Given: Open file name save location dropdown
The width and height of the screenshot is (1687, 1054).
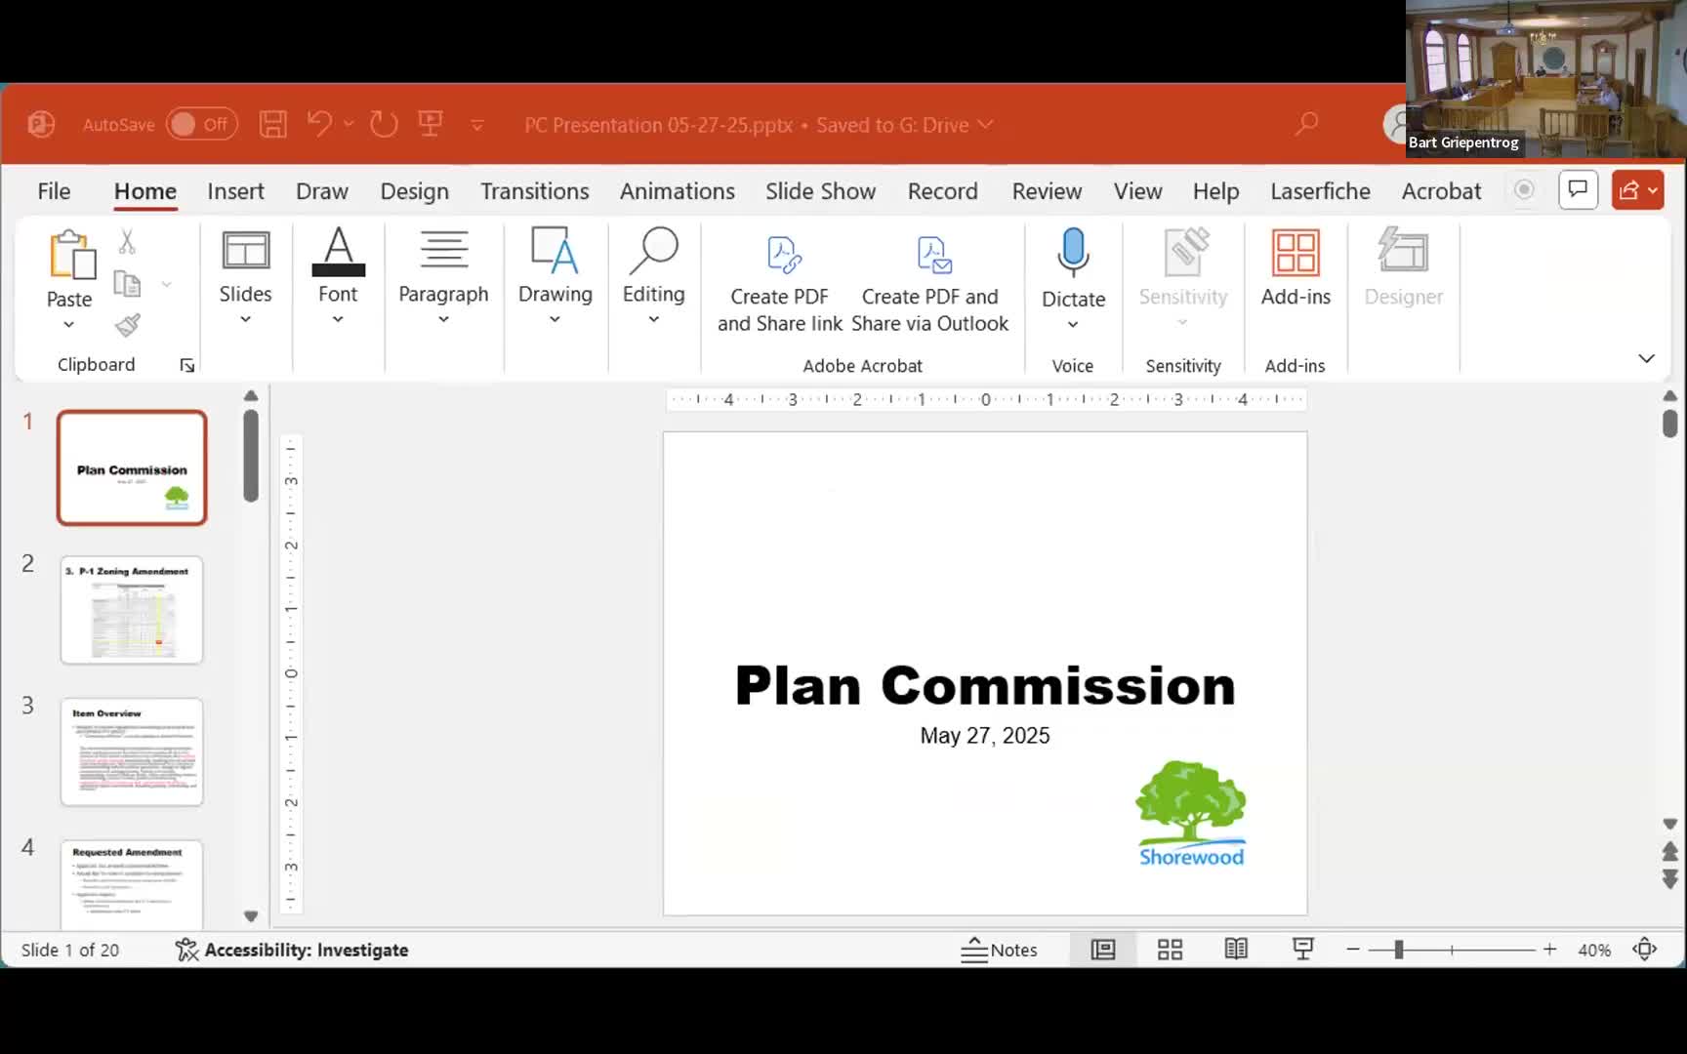Looking at the screenshot, I should pyautogui.click(x=986, y=124).
